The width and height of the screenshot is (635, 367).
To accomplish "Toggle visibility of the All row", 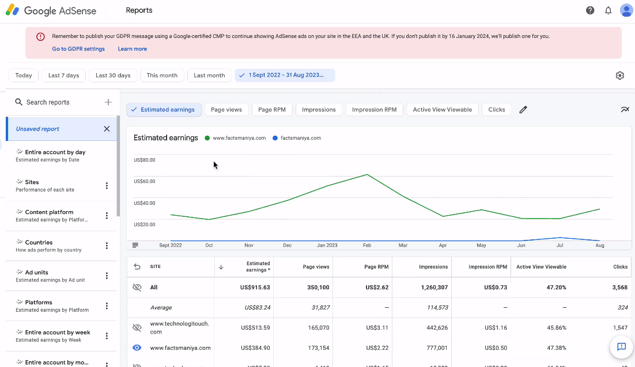I will click(137, 288).
